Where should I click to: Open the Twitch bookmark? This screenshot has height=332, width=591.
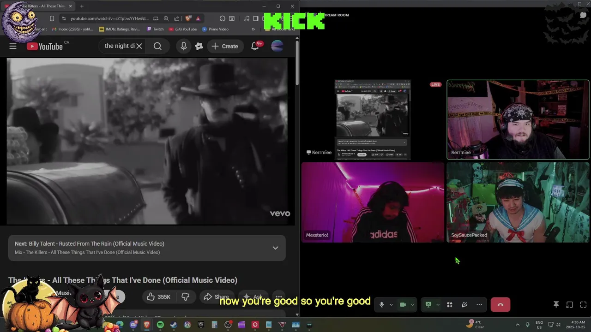[155, 29]
